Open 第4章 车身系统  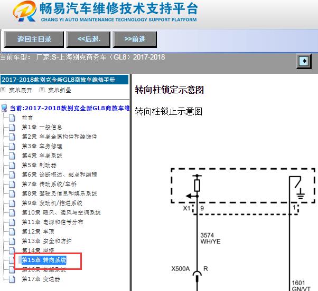42,156
